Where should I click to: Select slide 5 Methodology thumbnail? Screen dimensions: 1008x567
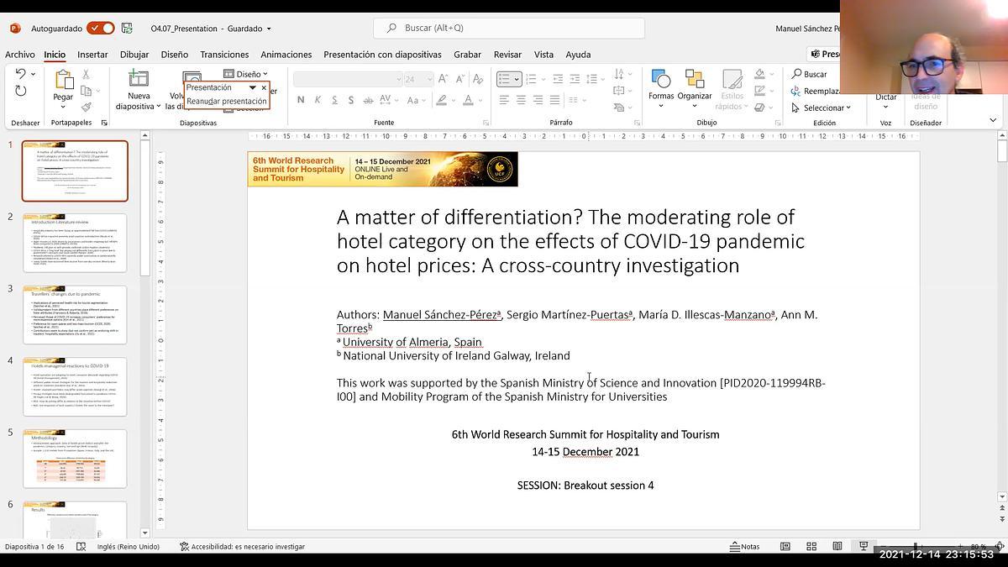click(x=75, y=459)
